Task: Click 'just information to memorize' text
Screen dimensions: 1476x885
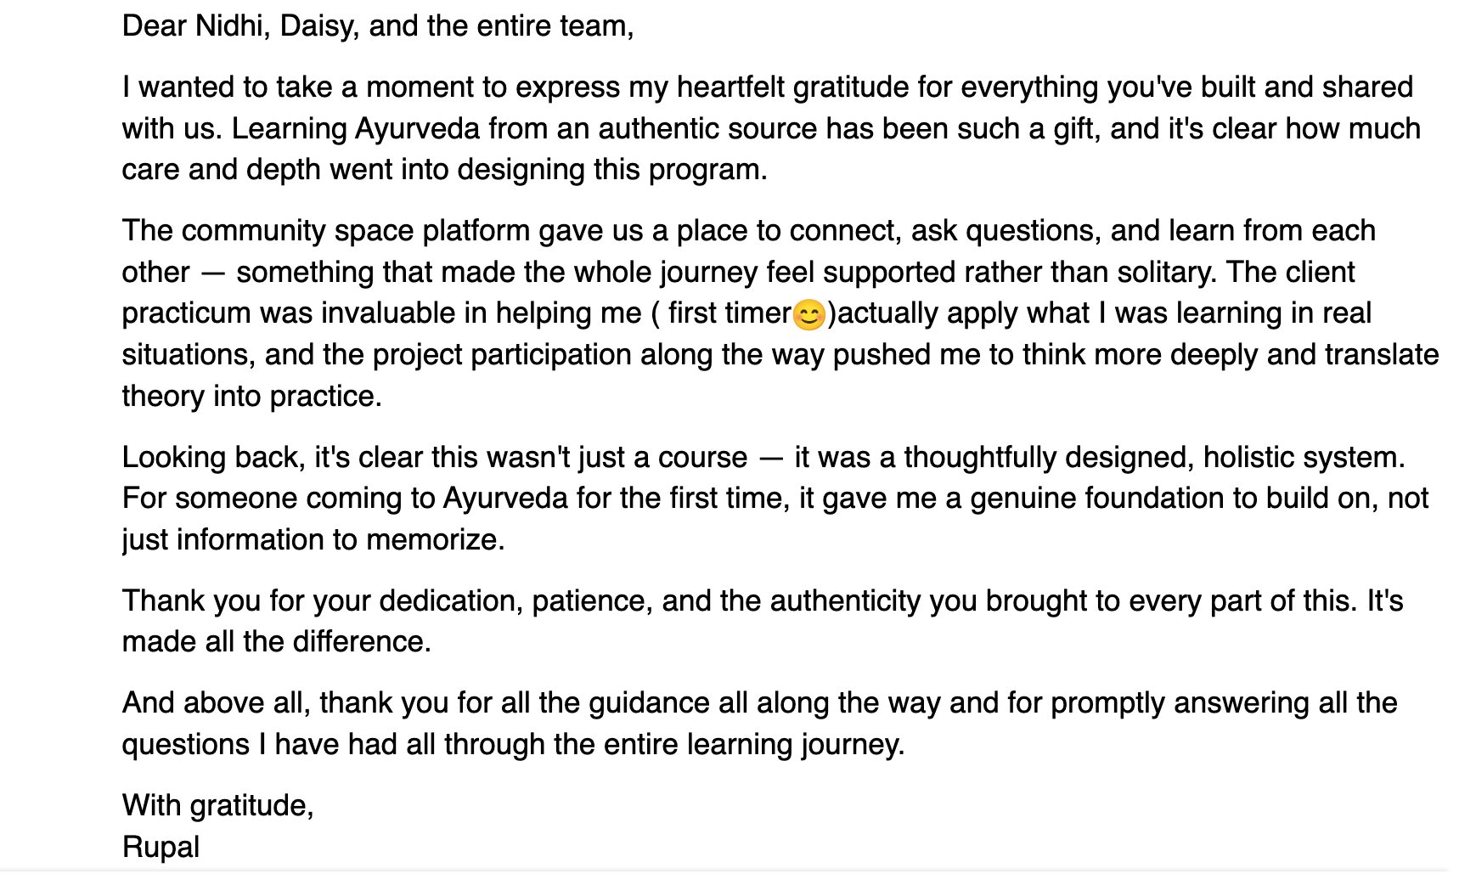Action: coord(313,540)
